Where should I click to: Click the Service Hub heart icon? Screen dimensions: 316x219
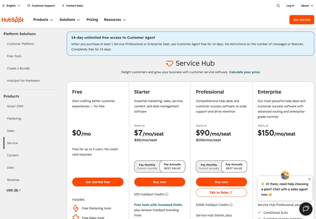[x=170, y=63]
